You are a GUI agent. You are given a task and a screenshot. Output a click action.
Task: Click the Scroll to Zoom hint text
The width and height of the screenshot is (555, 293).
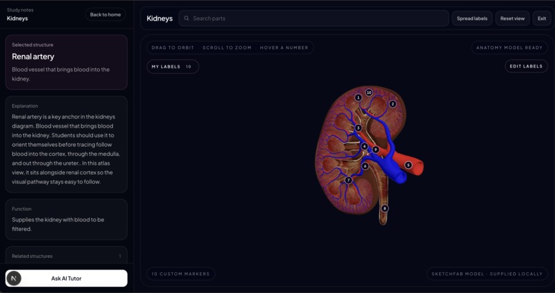click(x=227, y=48)
